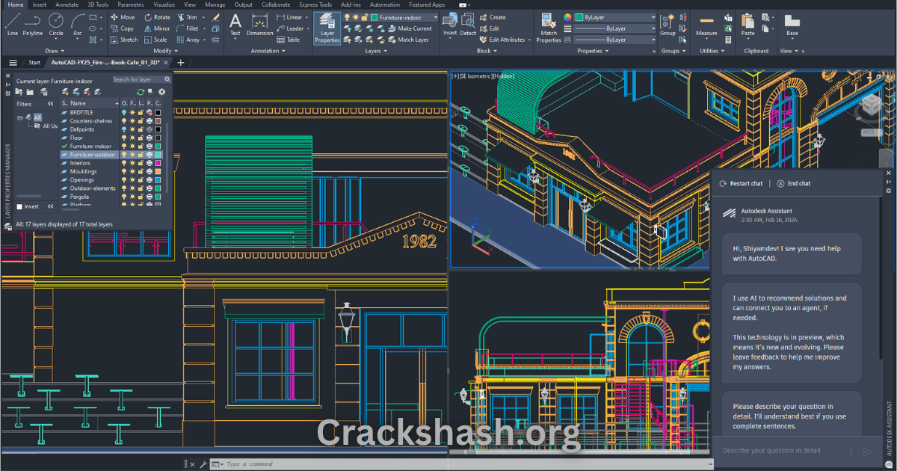
Task: Switch to the Annotate ribbon tab
Action: 67,4
